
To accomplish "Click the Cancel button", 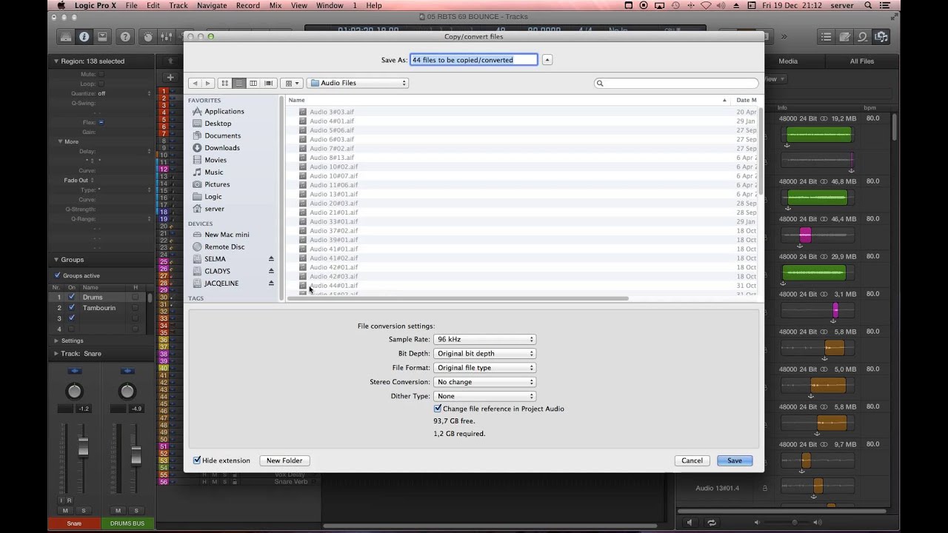I will [692, 460].
